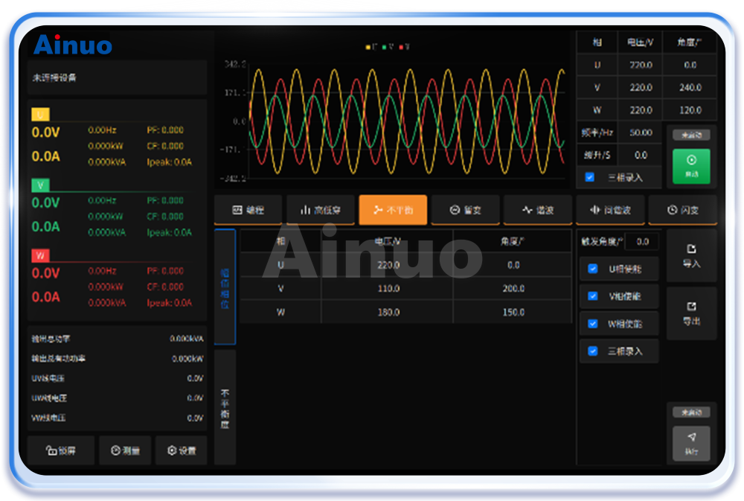Select the harmonics (谐波) tab
This screenshot has height=501, width=744.
pyautogui.click(x=537, y=210)
